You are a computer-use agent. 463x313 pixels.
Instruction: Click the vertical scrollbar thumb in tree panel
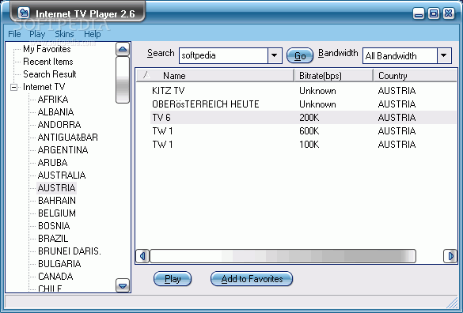(x=123, y=80)
